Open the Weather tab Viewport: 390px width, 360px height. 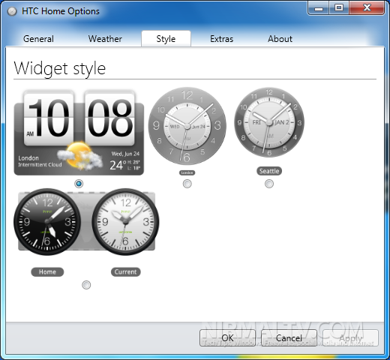click(105, 39)
